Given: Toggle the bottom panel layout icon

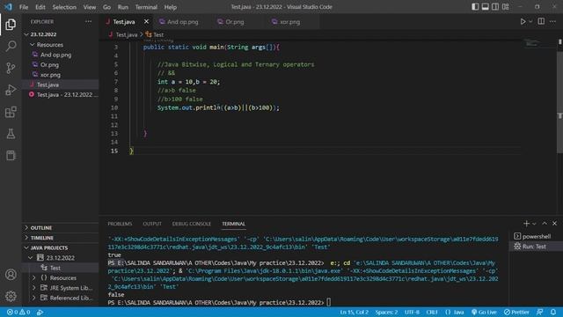Looking at the screenshot, I should tap(485, 7).
